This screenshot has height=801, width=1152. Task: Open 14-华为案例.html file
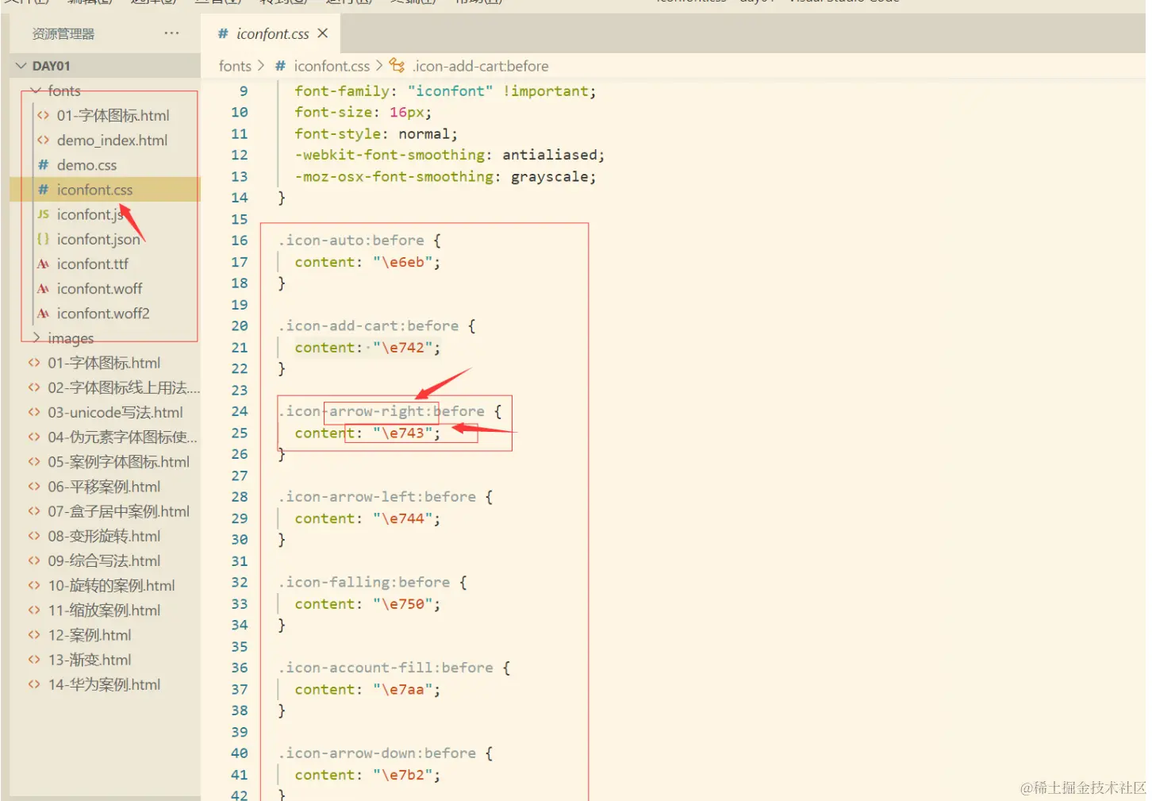coord(104,684)
